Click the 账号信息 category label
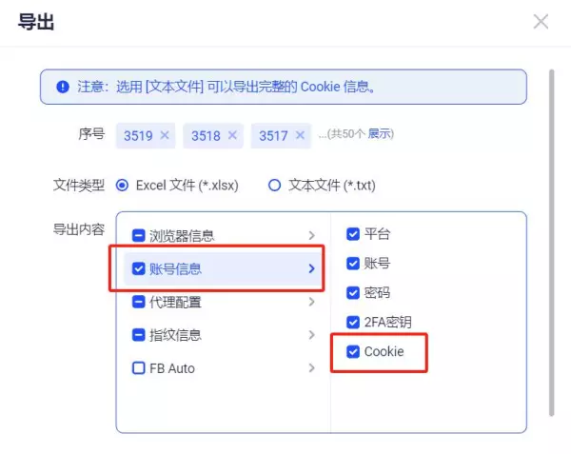The height and width of the screenshot is (454, 571). click(x=175, y=269)
